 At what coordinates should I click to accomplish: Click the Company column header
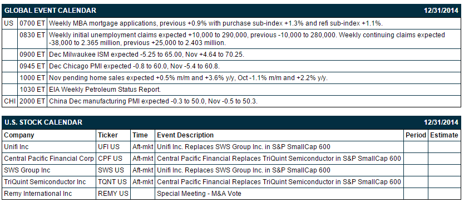point(19,135)
